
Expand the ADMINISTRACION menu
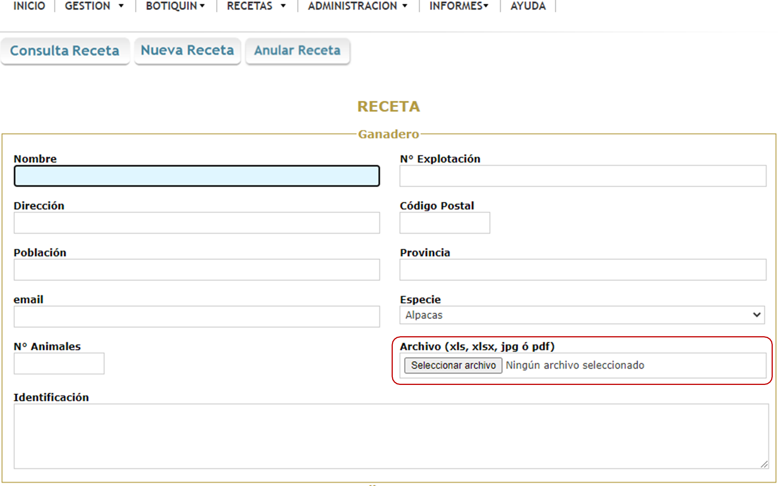coord(357,6)
